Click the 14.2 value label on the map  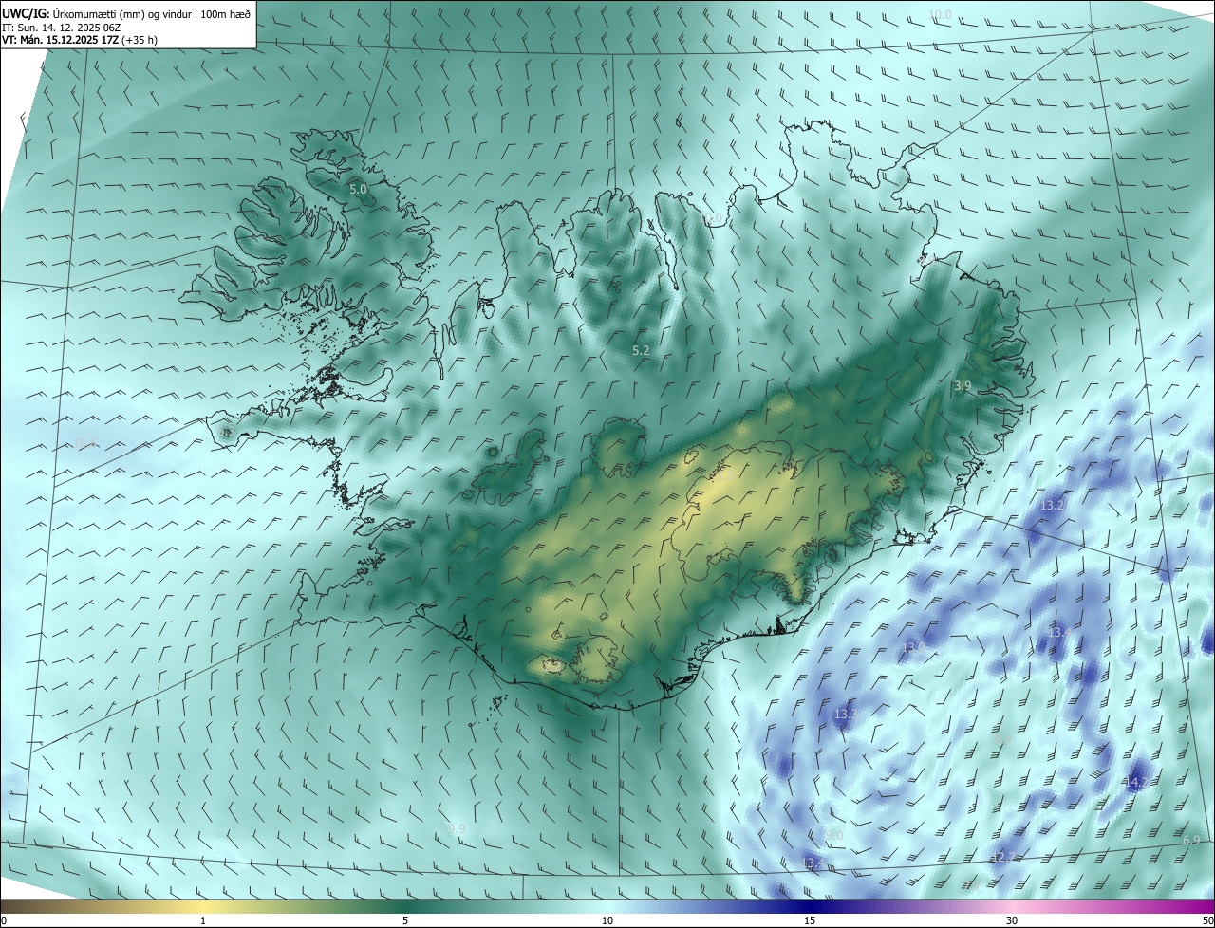tap(1136, 782)
